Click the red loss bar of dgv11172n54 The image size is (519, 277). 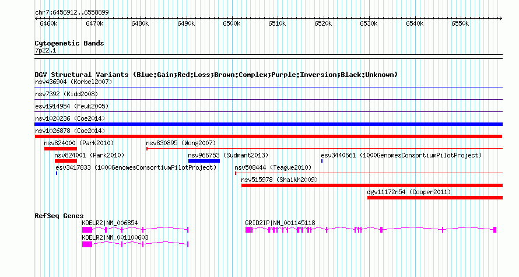tap(435, 198)
